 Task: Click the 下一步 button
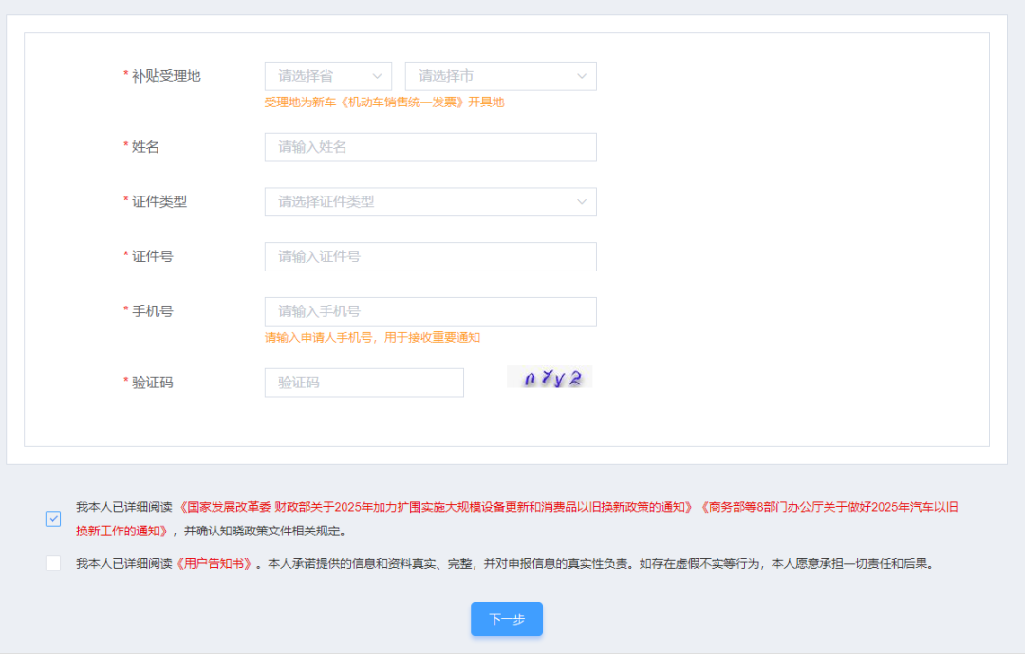pos(507,619)
